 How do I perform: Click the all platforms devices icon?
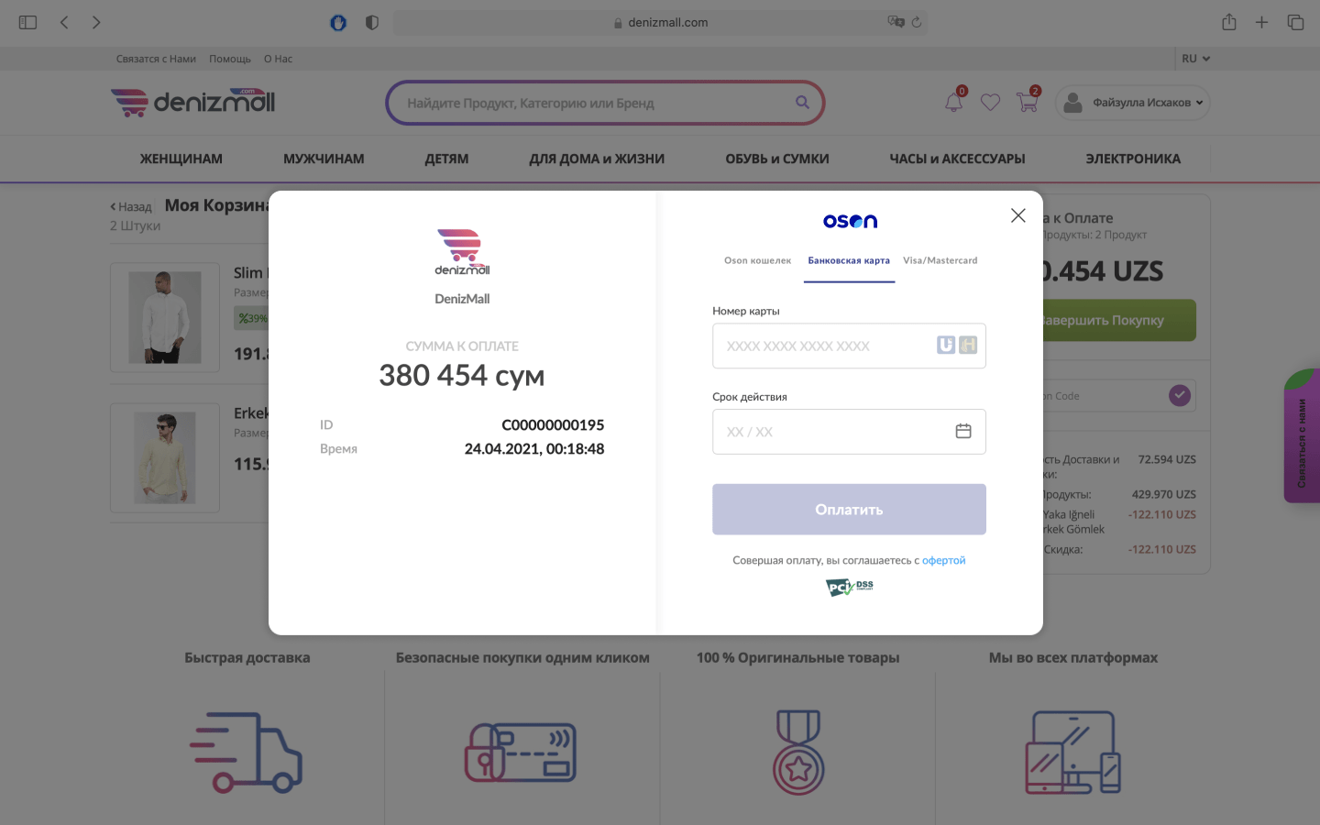[1073, 753]
